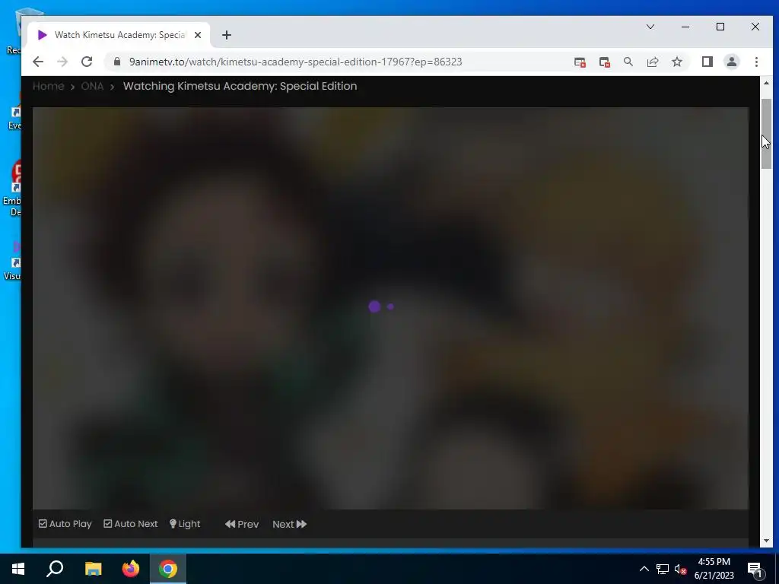This screenshot has width=779, height=584.
Task: Skip to the Next episode
Action: click(x=290, y=525)
